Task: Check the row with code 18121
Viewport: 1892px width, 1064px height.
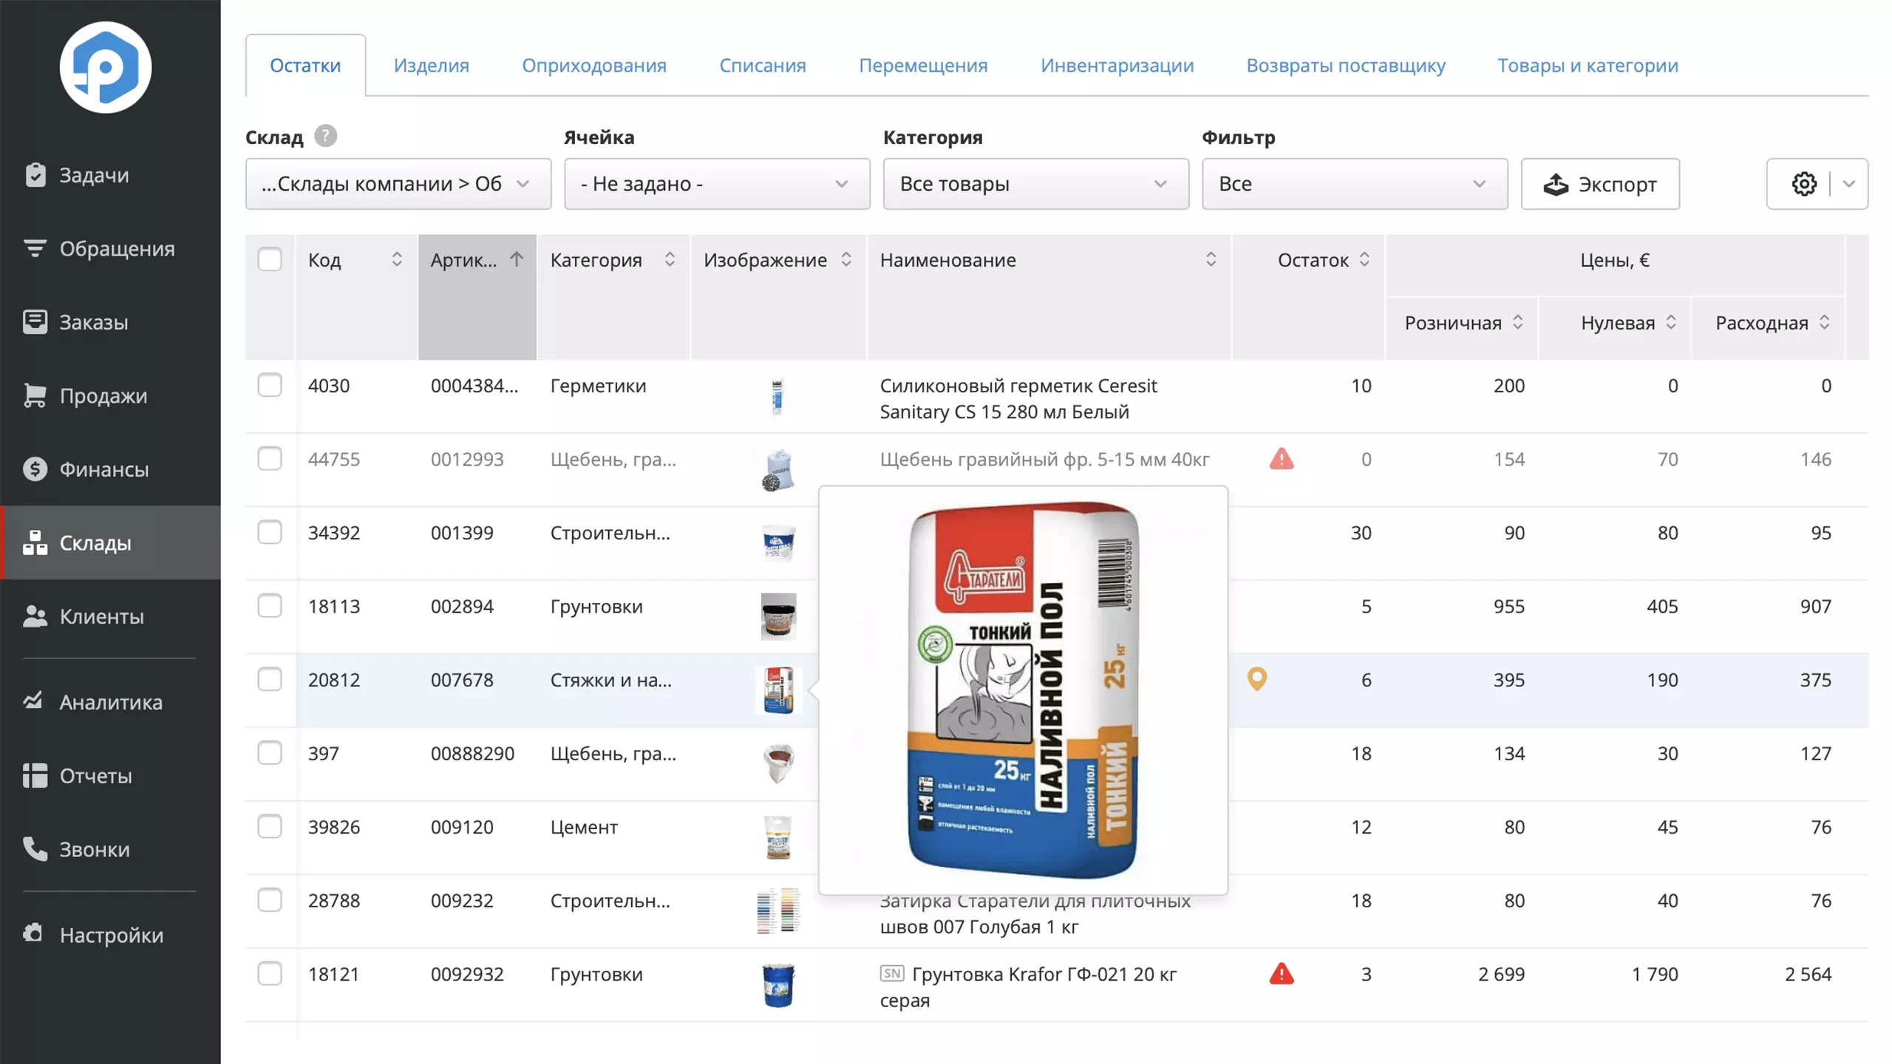Action: click(270, 973)
